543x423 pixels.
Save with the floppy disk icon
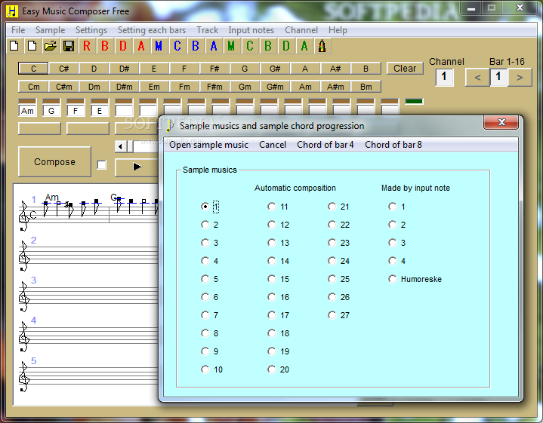[69, 46]
